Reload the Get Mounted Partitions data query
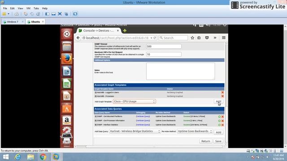Screen dimensions: 287x161 [219, 117]
